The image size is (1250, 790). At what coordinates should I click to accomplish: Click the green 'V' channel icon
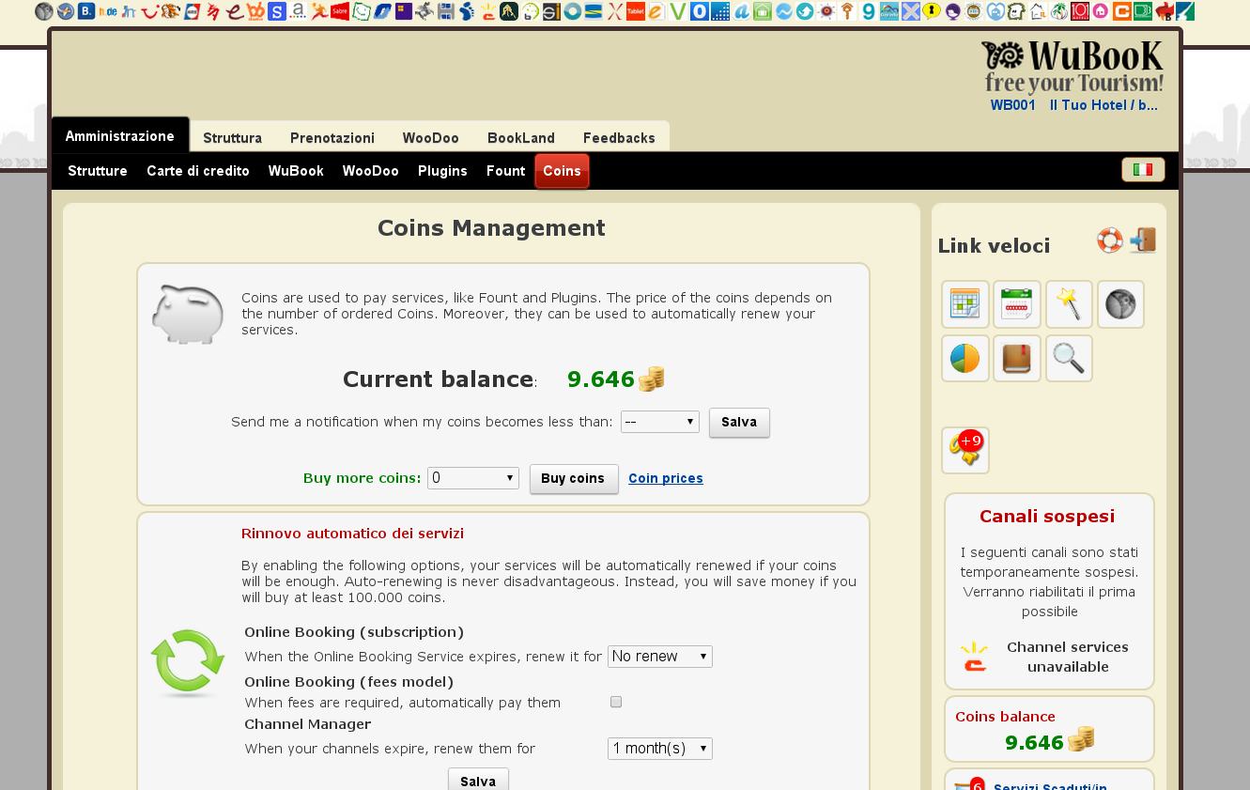pyautogui.click(x=678, y=11)
